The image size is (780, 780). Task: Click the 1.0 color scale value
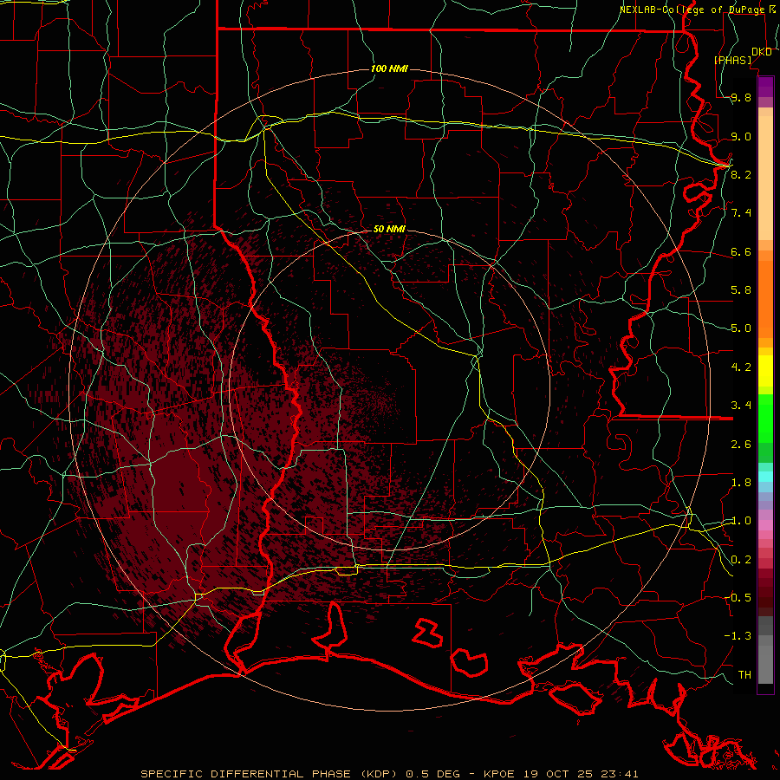[741, 521]
